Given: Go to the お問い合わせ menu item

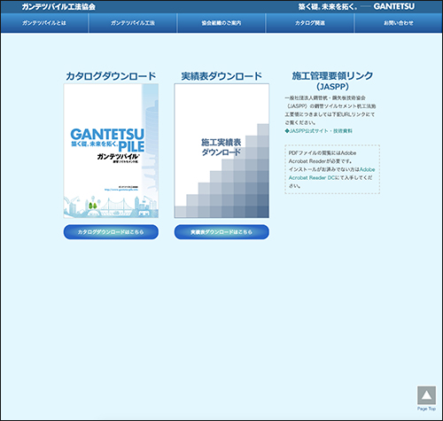Looking at the screenshot, I should pyautogui.click(x=399, y=23).
